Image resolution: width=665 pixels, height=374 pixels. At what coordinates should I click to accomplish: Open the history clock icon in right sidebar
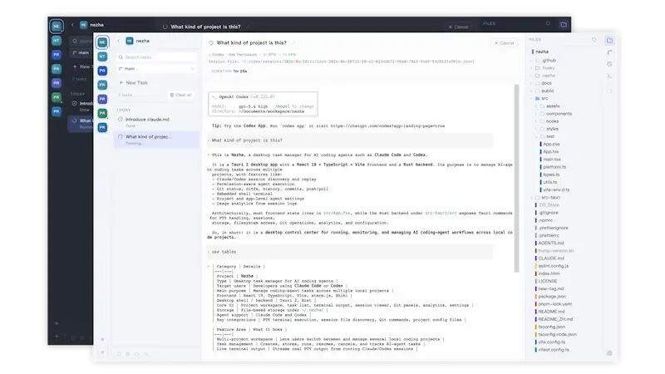(x=609, y=64)
